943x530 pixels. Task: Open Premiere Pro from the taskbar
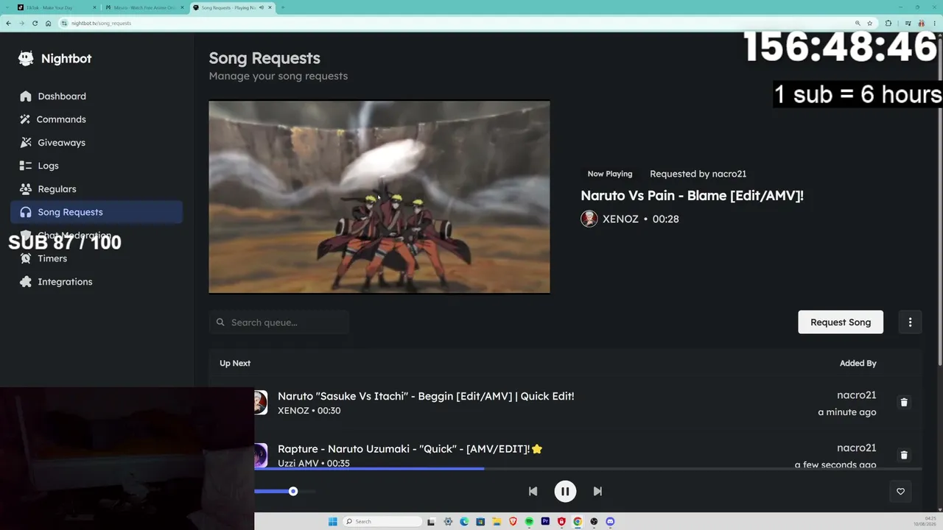tap(545, 521)
